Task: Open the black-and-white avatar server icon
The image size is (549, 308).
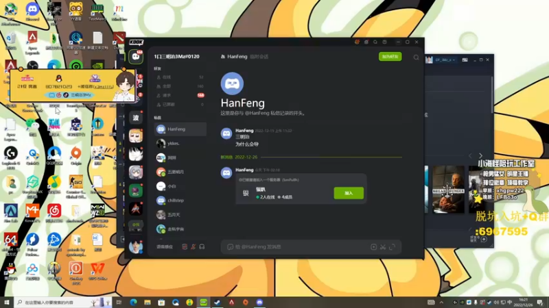Action: (136, 154)
